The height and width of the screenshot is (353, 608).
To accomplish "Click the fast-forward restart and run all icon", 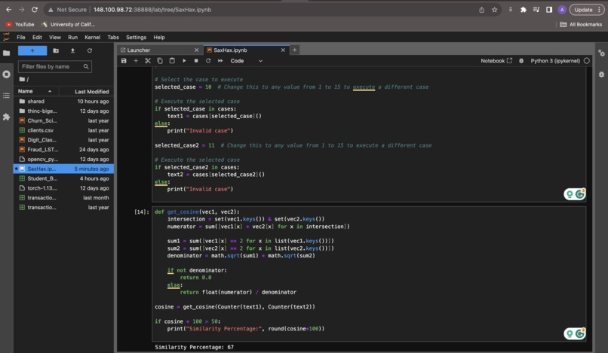I will tap(220, 61).
